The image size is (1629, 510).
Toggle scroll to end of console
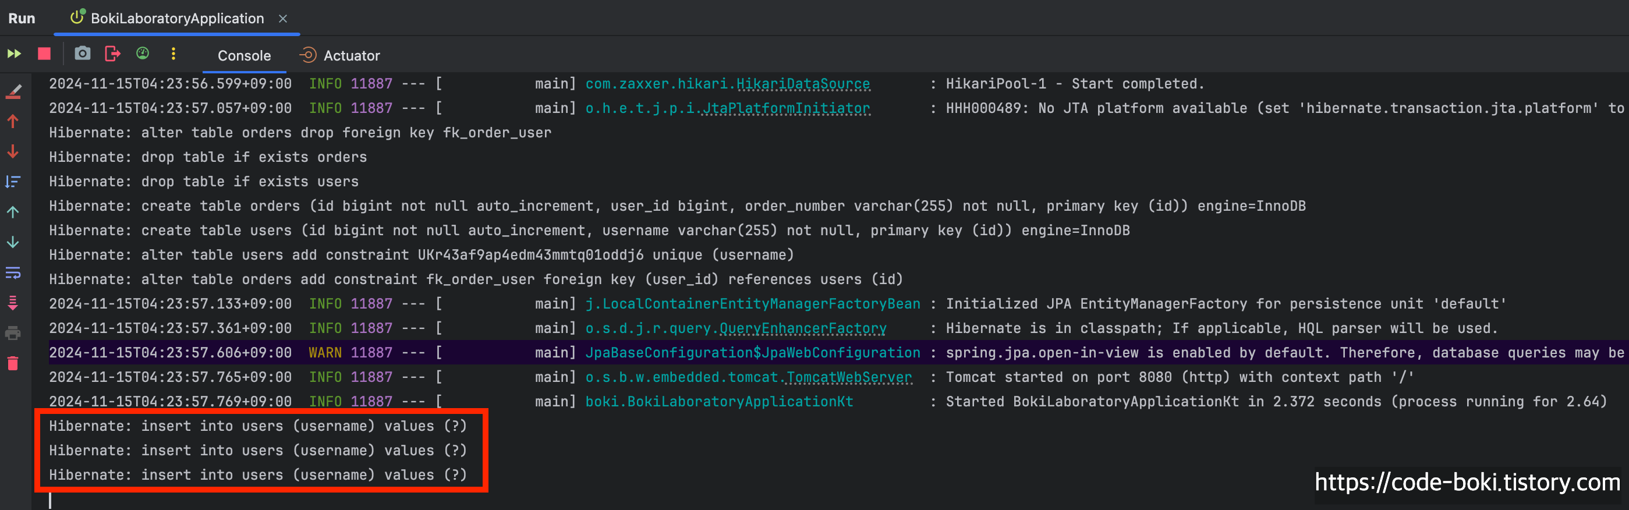pos(13,303)
